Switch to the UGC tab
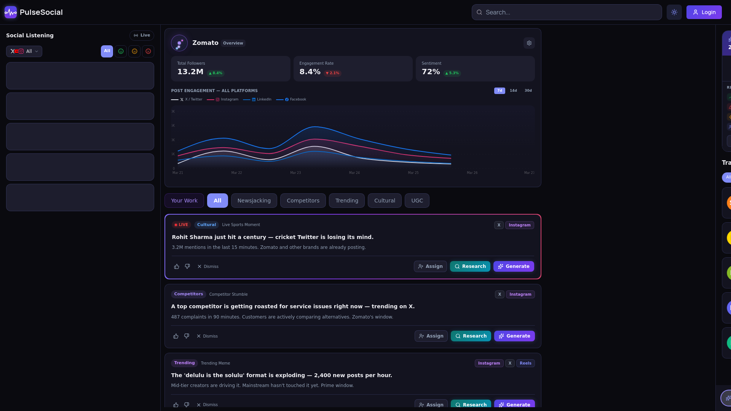The width and height of the screenshot is (731, 411). point(417,201)
